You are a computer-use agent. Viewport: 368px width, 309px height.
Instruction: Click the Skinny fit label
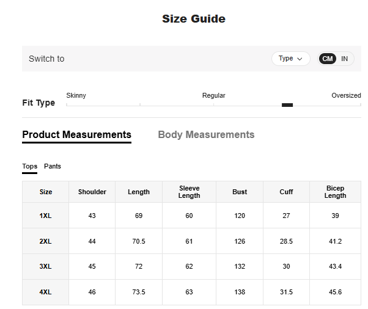pyautogui.click(x=76, y=96)
